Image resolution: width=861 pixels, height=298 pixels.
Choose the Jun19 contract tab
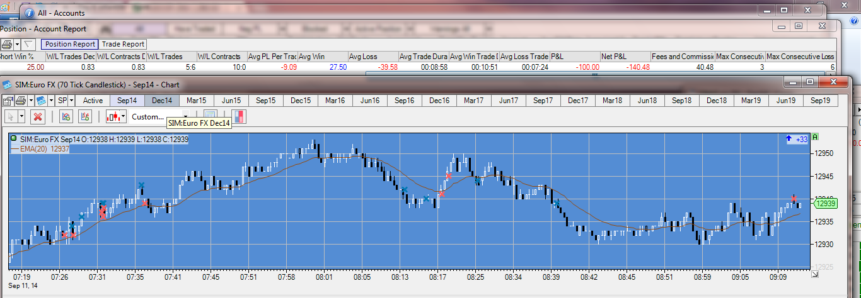786,101
